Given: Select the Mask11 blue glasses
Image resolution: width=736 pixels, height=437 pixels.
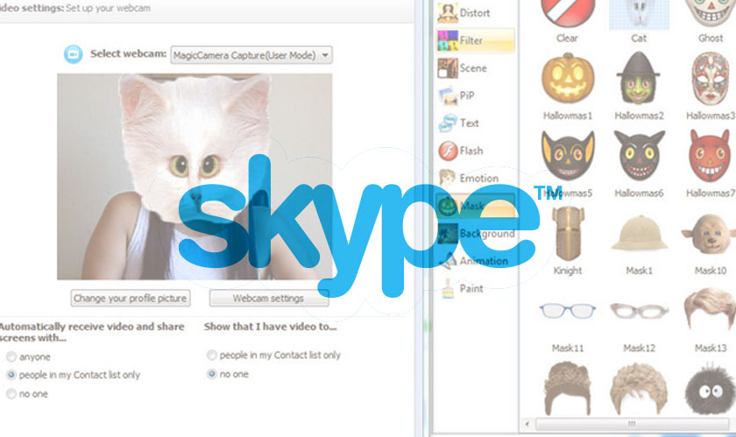Looking at the screenshot, I should [x=568, y=311].
